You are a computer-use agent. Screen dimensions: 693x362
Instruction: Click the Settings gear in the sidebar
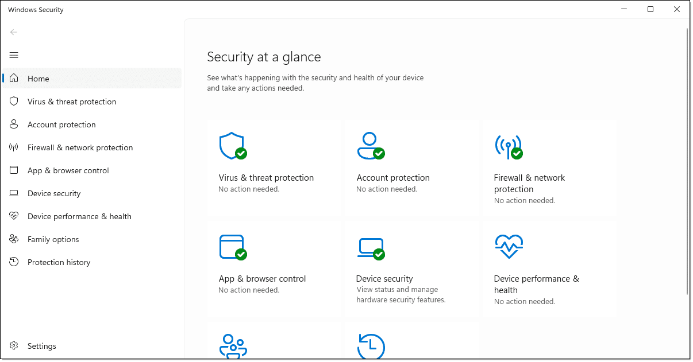[14, 345]
